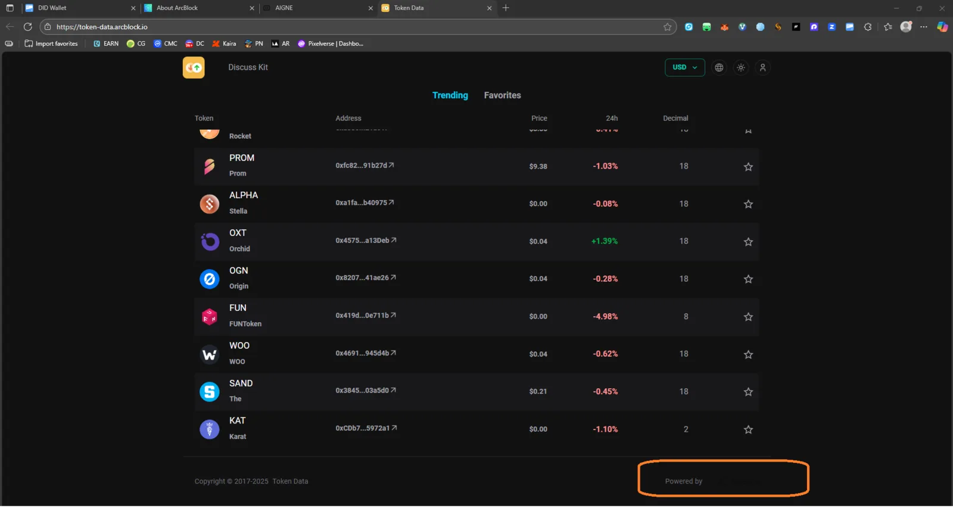Open the PN bookmark
The image size is (953, 511).
click(254, 43)
